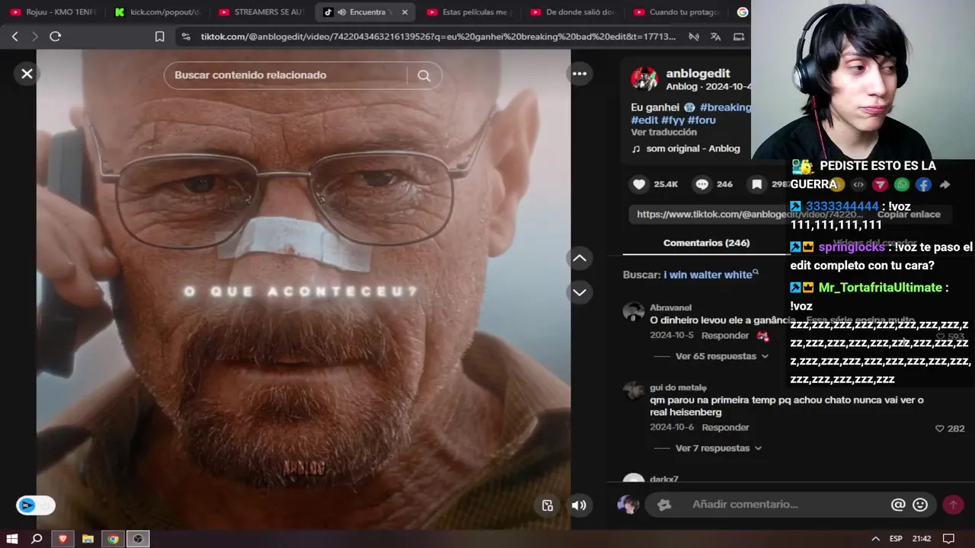
Task: Open more share options arrow
Action: pos(945,184)
